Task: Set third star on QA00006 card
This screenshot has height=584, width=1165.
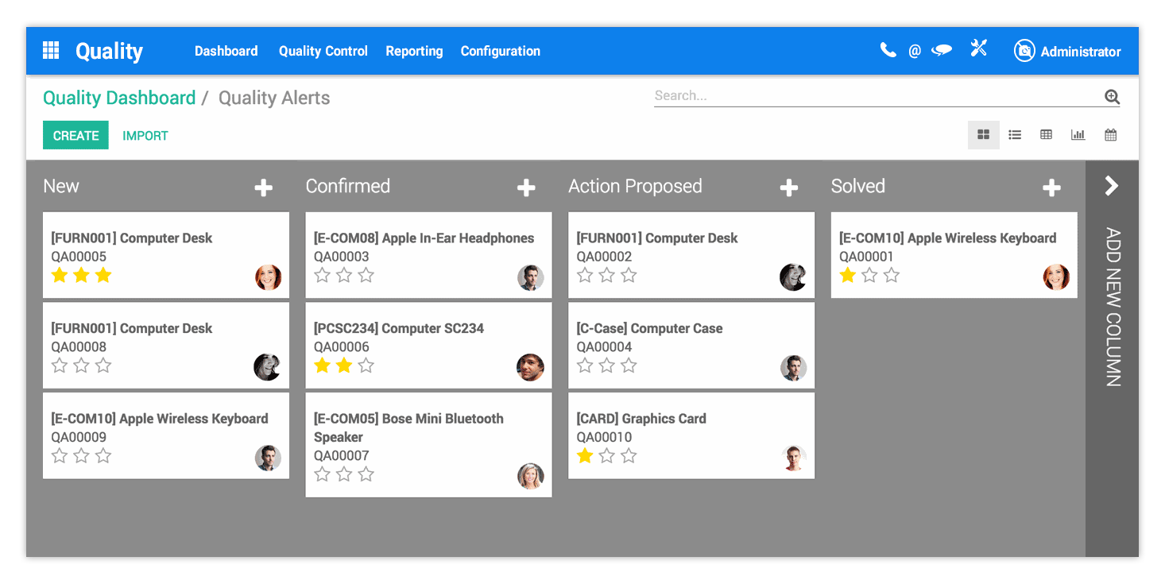Action: [x=366, y=365]
